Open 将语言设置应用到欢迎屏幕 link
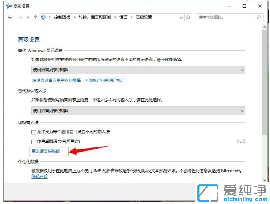 78,80
